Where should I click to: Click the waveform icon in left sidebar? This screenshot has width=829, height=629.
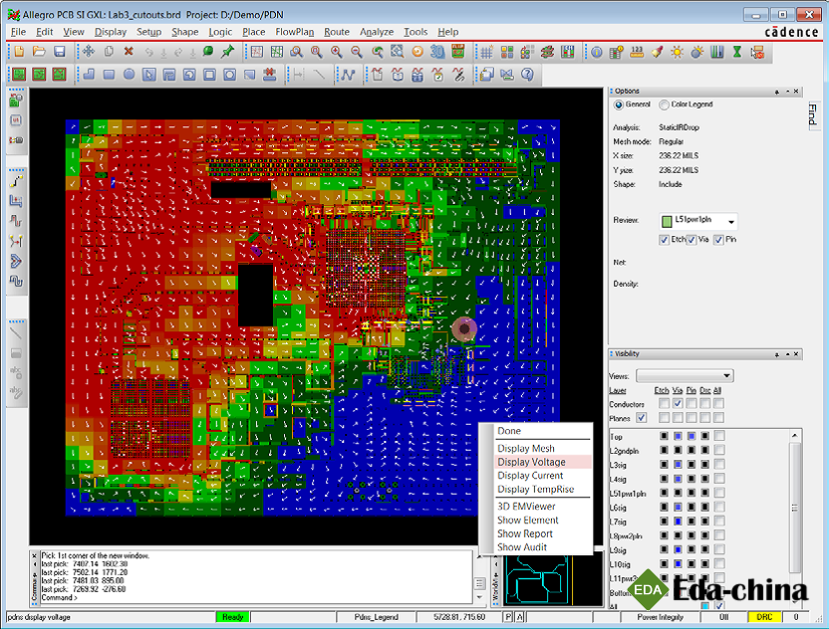(16, 221)
